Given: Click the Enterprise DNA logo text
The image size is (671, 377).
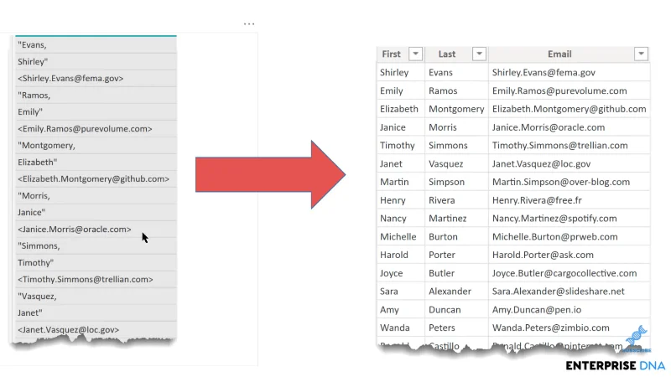Looking at the screenshot, I should [615, 365].
